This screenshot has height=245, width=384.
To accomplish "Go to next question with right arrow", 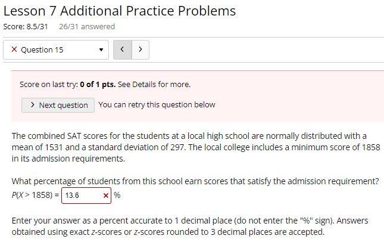I will pyautogui.click(x=141, y=50).
